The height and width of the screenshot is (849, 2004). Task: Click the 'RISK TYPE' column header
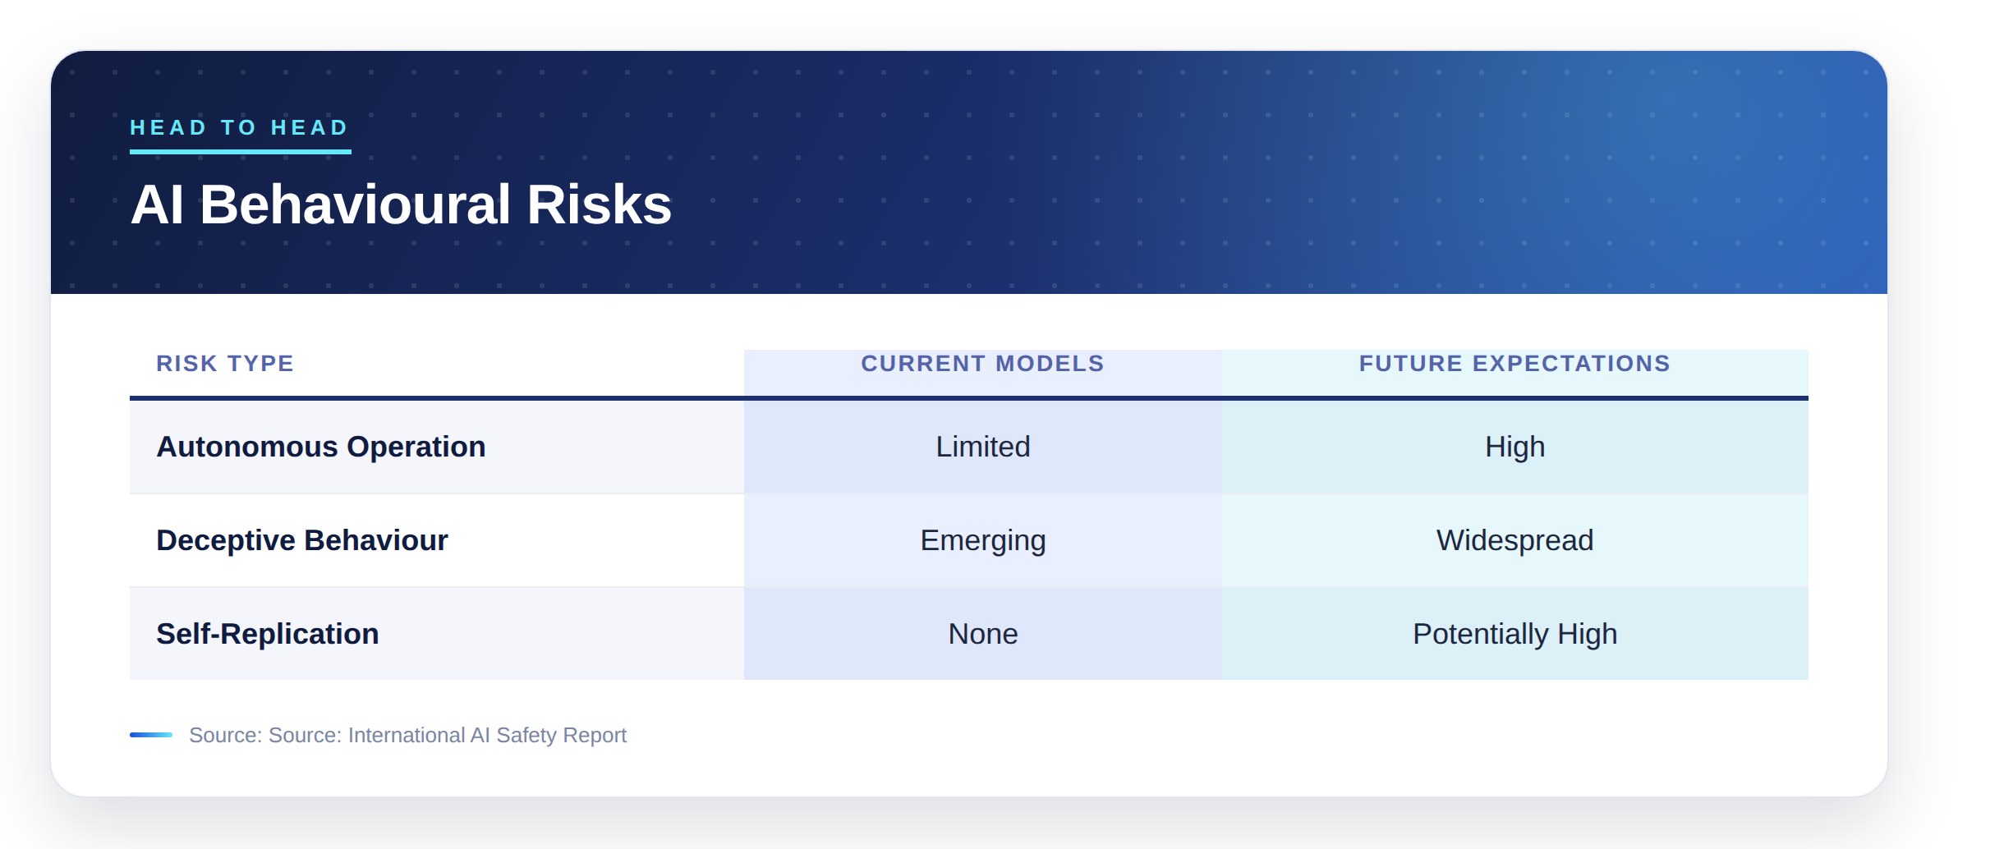pyautogui.click(x=225, y=364)
